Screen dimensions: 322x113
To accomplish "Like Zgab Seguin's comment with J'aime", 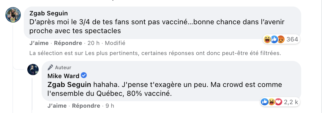I will [x=39, y=43].
